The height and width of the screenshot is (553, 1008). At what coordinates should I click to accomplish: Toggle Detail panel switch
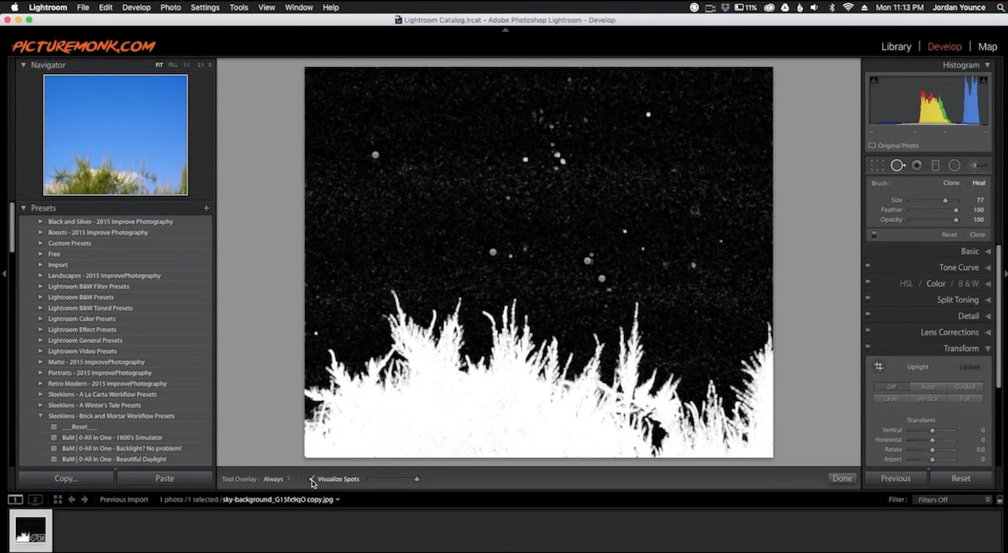[868, 316]
